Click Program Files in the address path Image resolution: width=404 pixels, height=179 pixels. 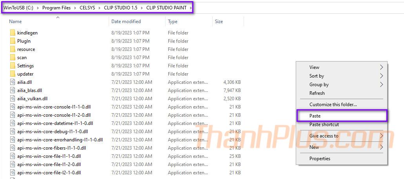pyautogui.click(x=56, y=7)
